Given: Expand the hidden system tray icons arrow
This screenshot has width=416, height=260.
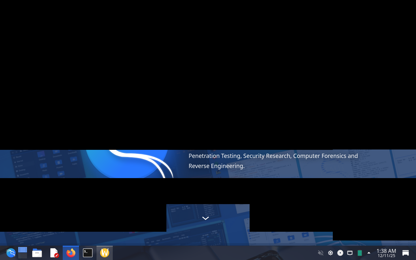Looking at the screenshot, I should tap(369, 253).
